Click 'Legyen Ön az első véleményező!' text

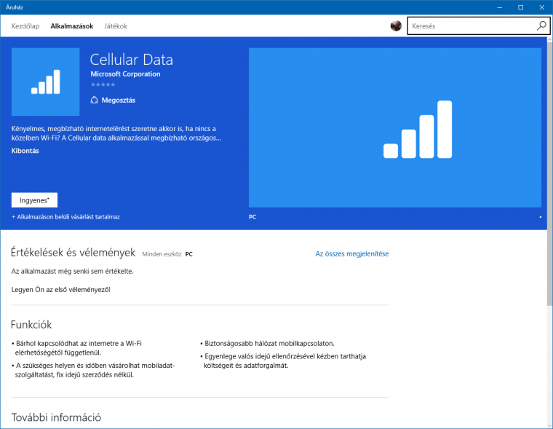(60, 290)
